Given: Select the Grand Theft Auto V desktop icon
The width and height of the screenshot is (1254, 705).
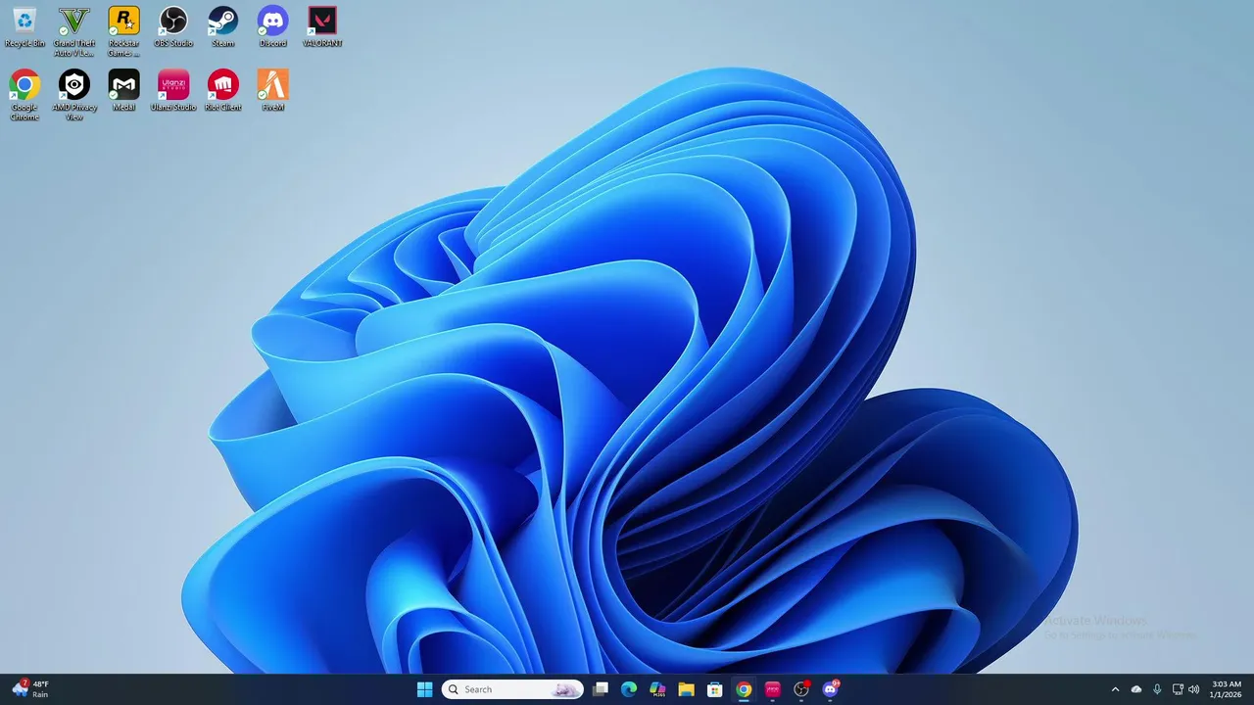Looking at the screenshot, I should click(74, 31).
